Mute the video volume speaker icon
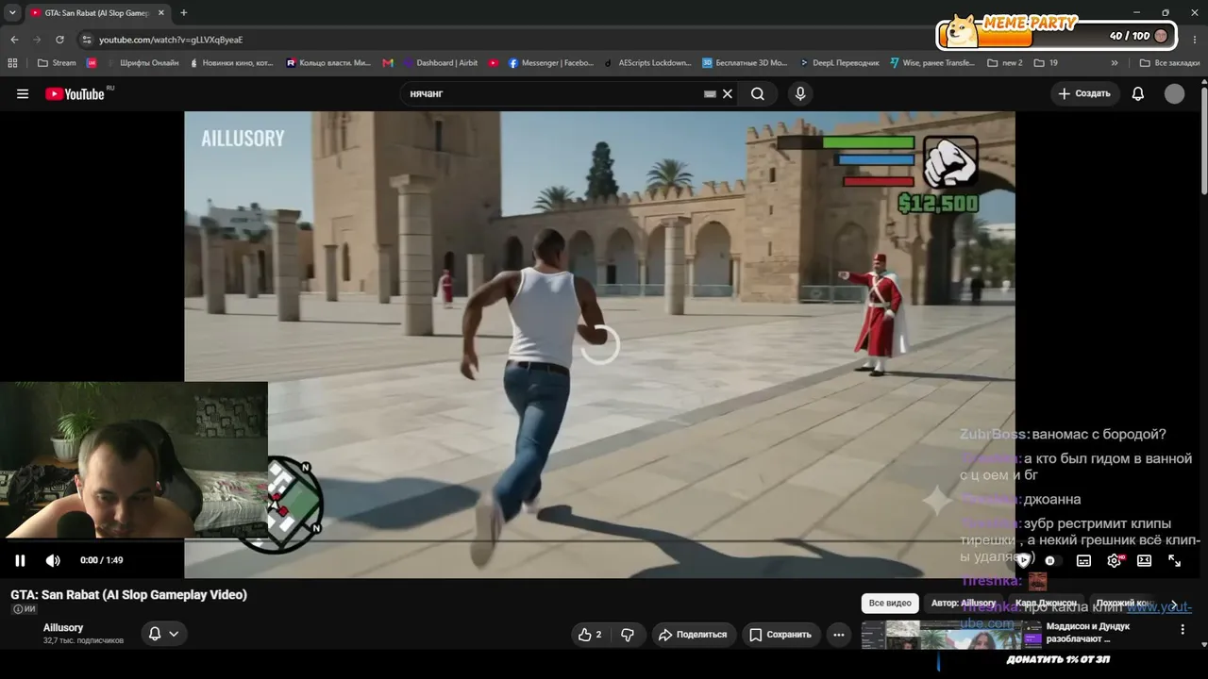The image size is (1208, 679). click(53, 560)
